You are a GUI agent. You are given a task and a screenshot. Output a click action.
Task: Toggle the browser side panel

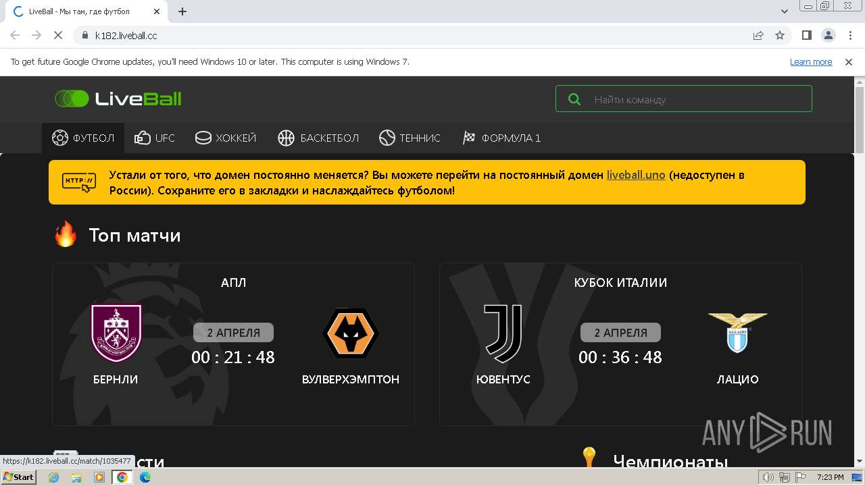pyautogui.click(x=806, y=35)
